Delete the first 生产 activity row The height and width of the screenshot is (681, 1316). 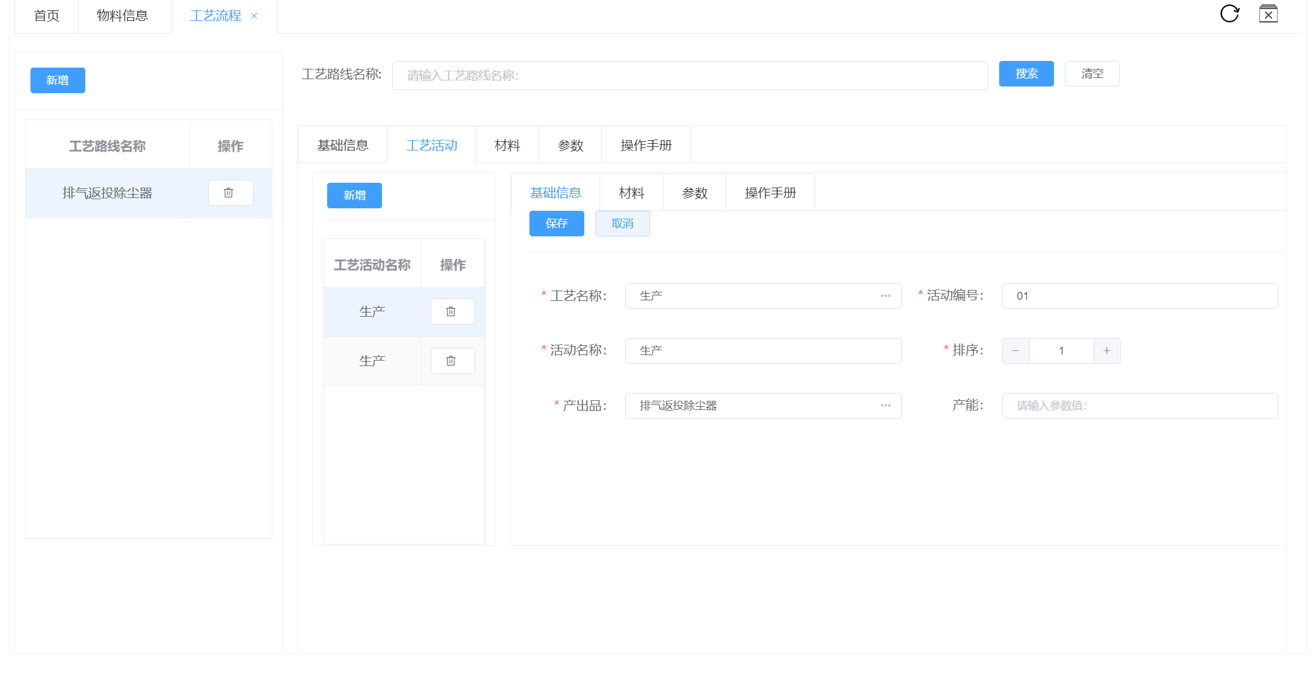[x=452, y=311]
